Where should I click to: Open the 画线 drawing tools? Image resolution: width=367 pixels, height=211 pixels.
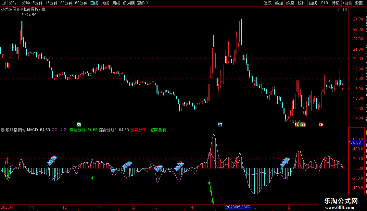pyautogui.click(x=313, y=3)
